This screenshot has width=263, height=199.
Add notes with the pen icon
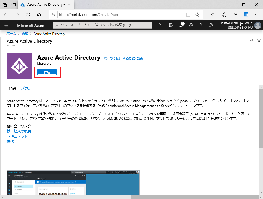click(x=224, y=15)
